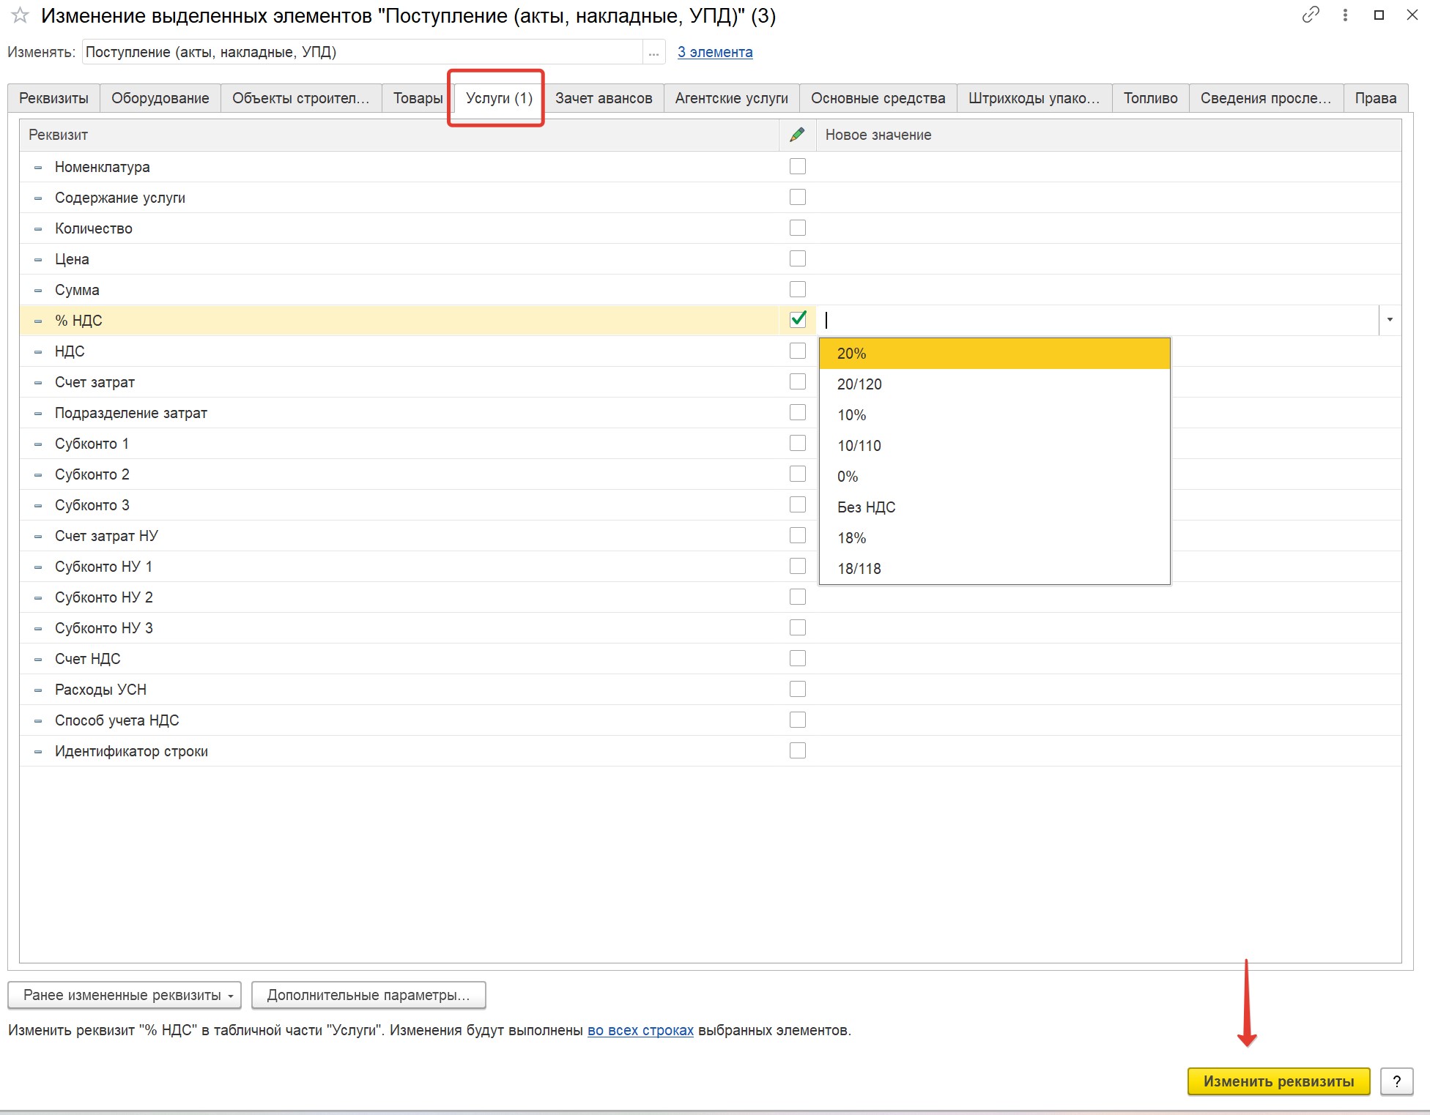Select the Субконто 2 row label

[x=92, y=474]
